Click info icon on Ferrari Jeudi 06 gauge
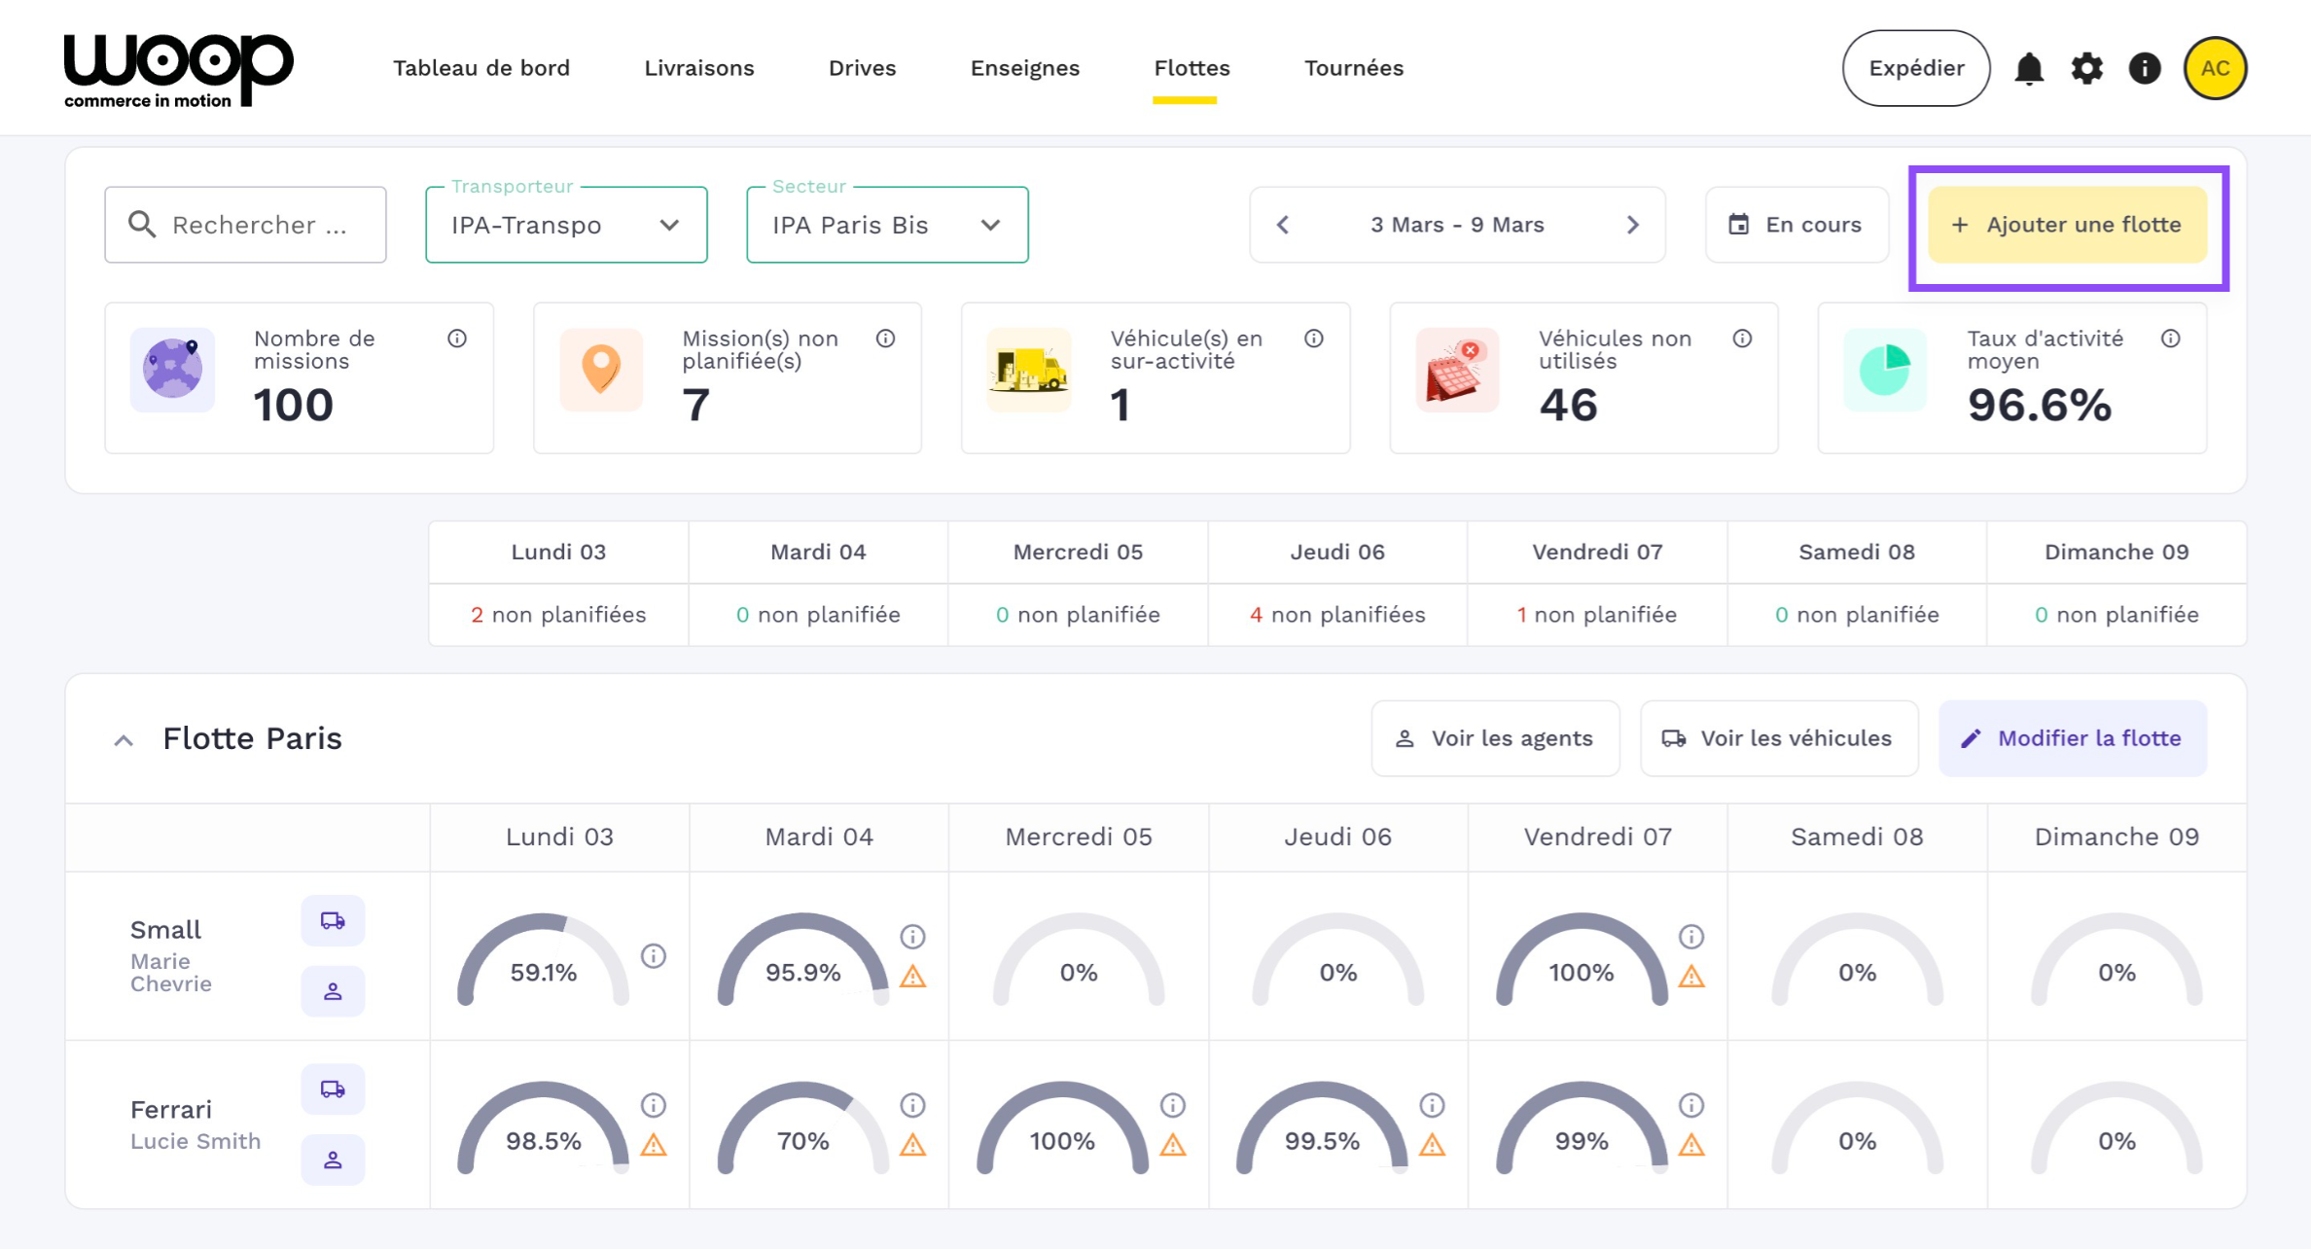Screen dimensions: 2311x1249 pyautogui.click(x=1432, y=1105)
